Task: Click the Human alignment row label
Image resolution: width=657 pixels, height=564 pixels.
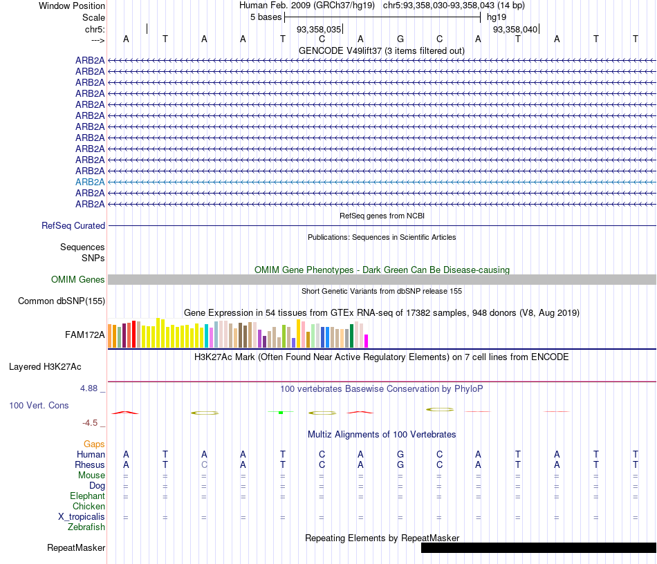Action: 91,454
